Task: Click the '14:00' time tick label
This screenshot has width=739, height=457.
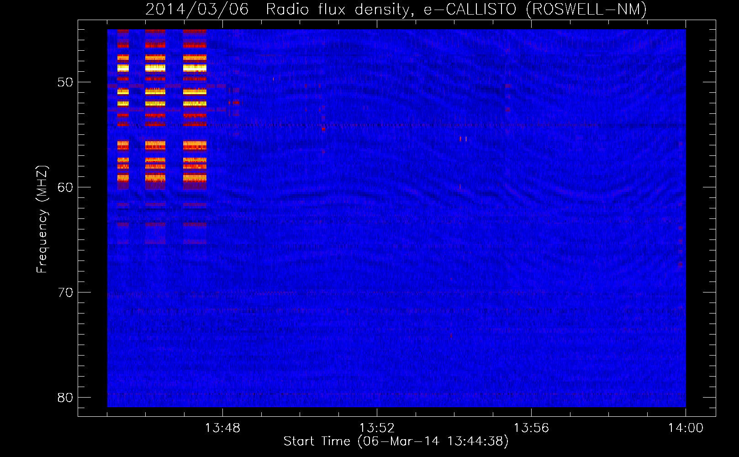Action: 686,428
